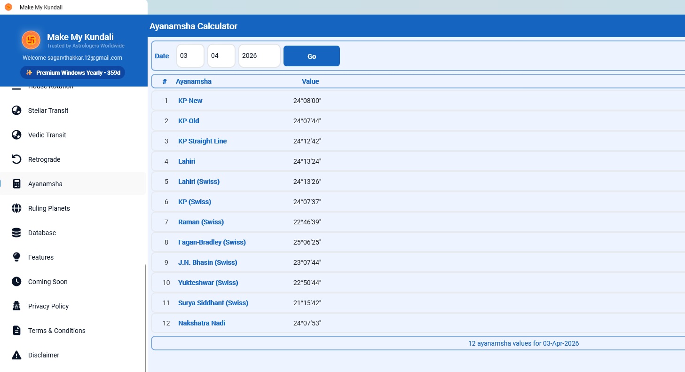Image resolution: width=685 pixels, height=372 pixels.
Task: Open the Vedic Transit page
Action: point(73,135)
